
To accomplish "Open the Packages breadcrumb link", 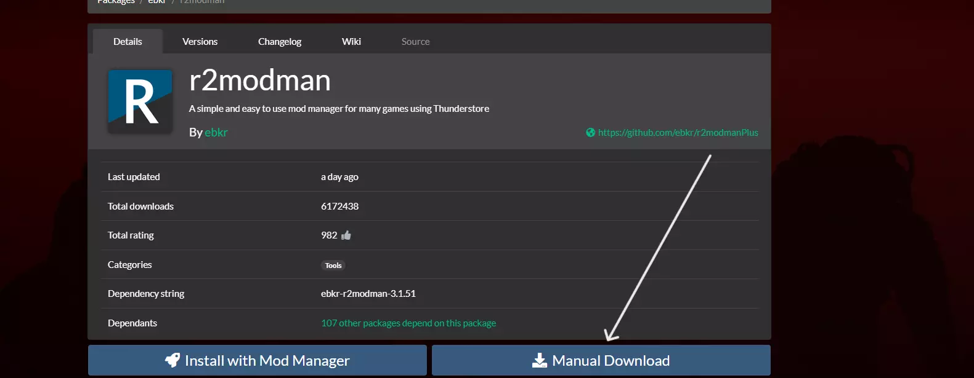I will [x=116, y=2].
